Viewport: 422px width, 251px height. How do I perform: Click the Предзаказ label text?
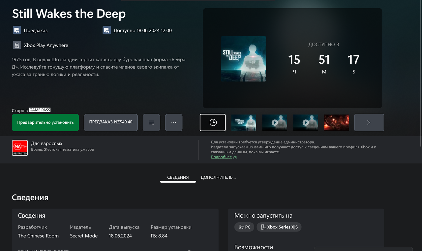click(36, 30)
